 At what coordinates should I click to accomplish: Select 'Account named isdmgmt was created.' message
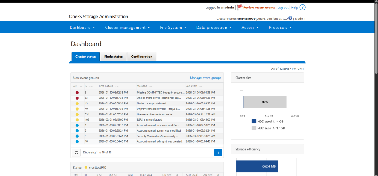point(159,141)
